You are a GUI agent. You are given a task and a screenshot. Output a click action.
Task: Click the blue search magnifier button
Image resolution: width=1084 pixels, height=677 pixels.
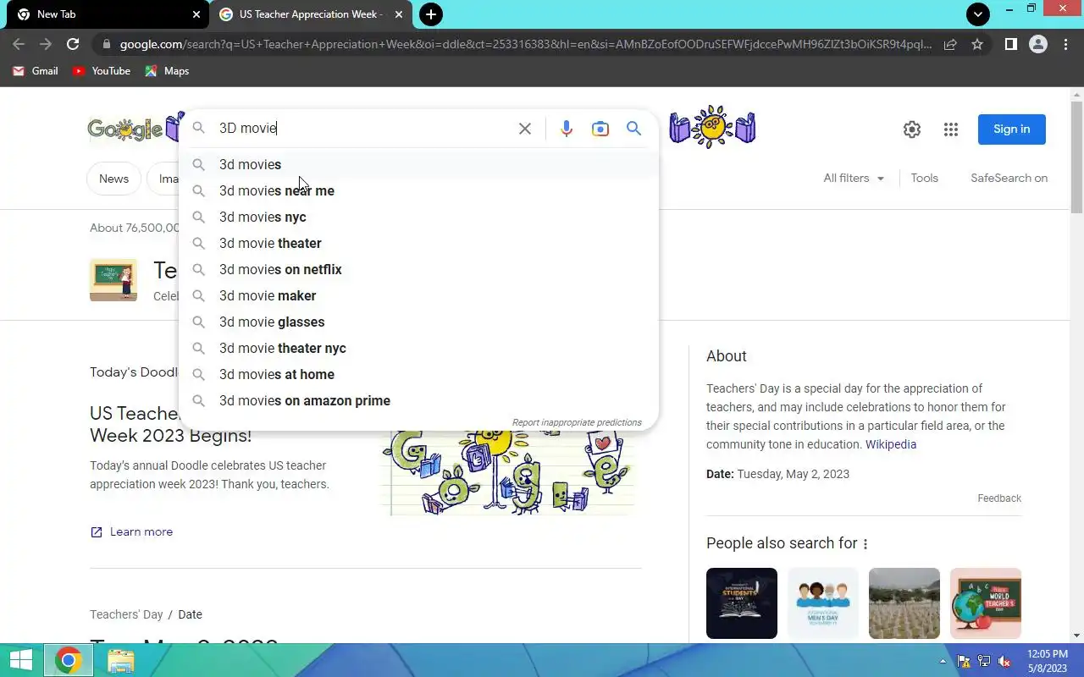(633, 129)
